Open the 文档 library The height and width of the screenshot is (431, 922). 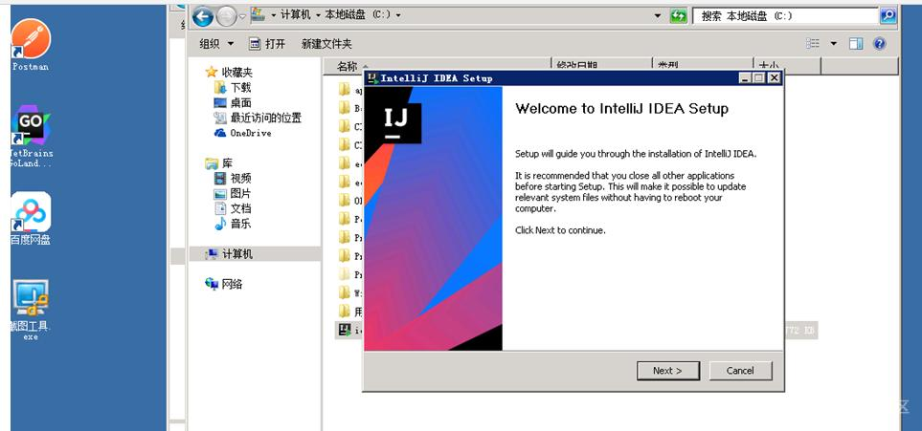pos(233,208)
